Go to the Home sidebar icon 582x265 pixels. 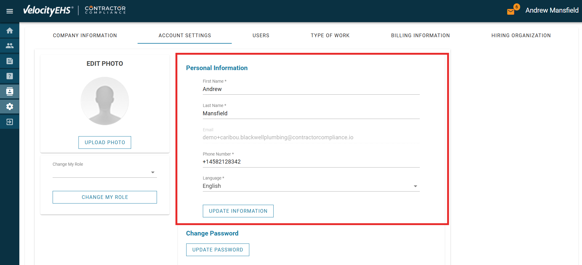[x=10, y=31]
